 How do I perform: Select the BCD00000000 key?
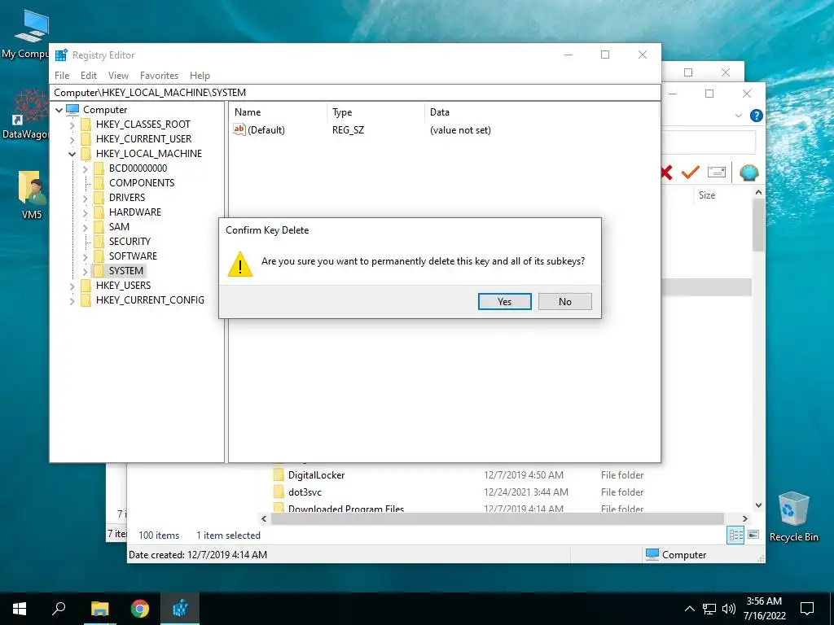(138, 168)
